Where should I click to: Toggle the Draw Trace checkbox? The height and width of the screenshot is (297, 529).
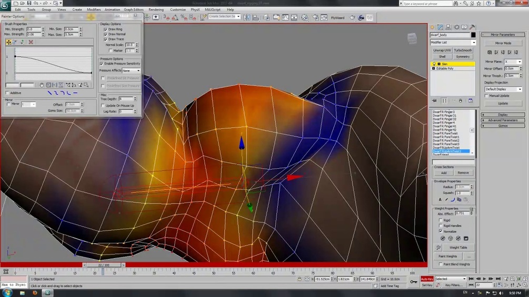tap(106, 39)
